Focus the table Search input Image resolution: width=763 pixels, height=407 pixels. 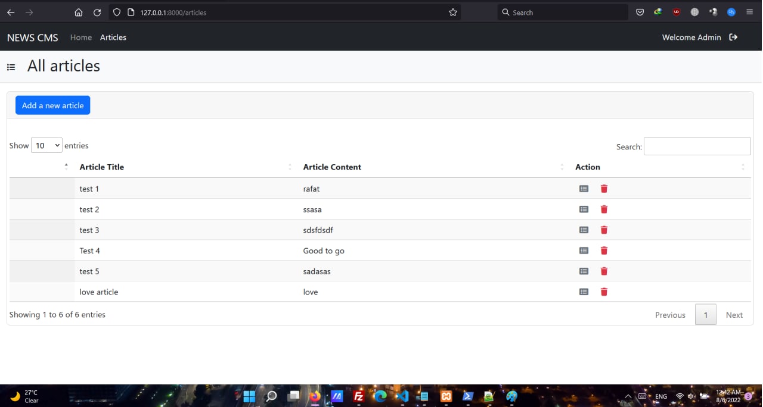click(x=697, y=146)
